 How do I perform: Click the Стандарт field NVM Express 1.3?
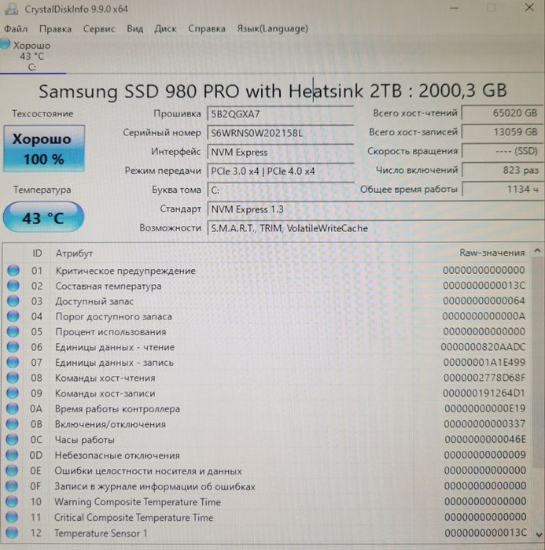376,209
